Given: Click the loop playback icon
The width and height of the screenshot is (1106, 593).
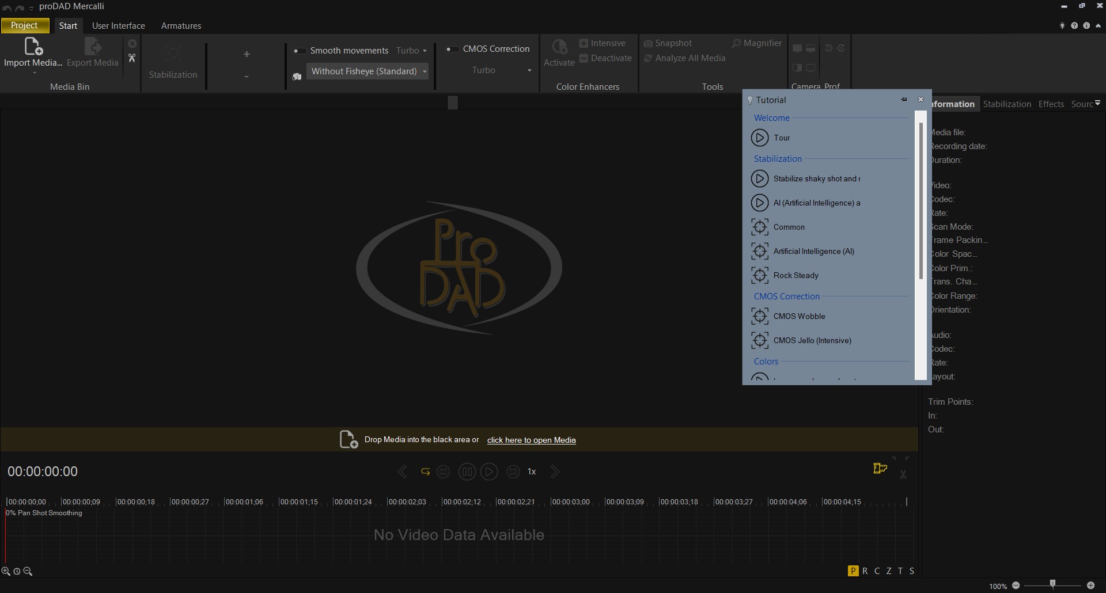Looking at the screenshot, I should point(425,472).
